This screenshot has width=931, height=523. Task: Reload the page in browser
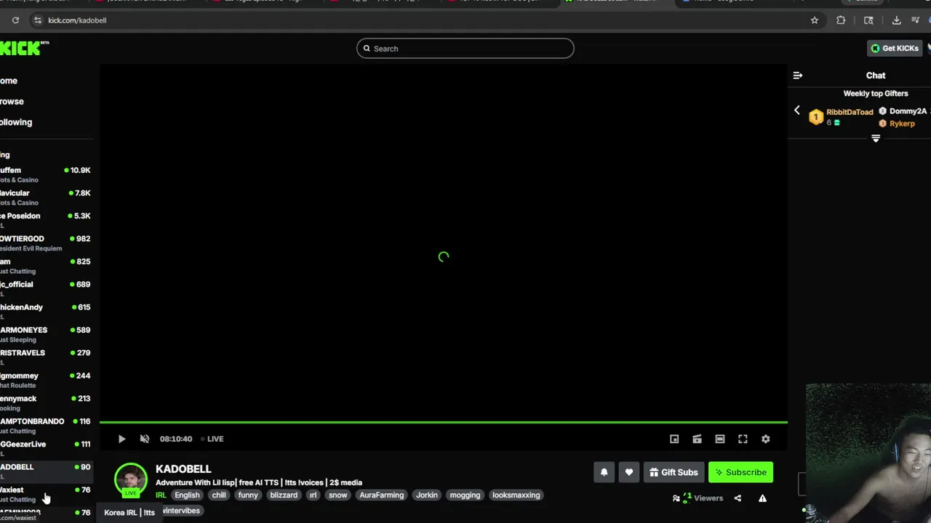pos(15,20)
